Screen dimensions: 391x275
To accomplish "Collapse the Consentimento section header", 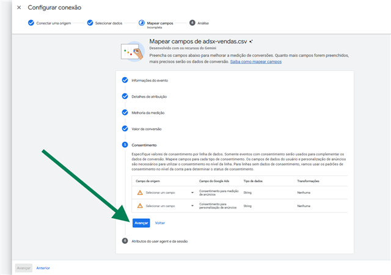I will pos(144,145).
